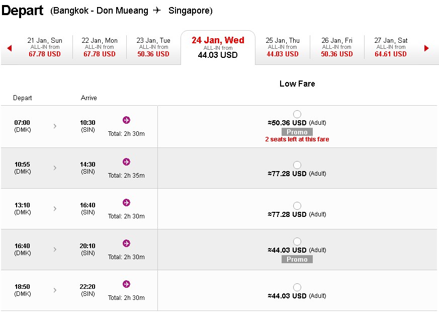The width and height of the screenshot is (439, 312).
Task: Click the 07:00 (DMK) departure time
Action: coord(23,126)
